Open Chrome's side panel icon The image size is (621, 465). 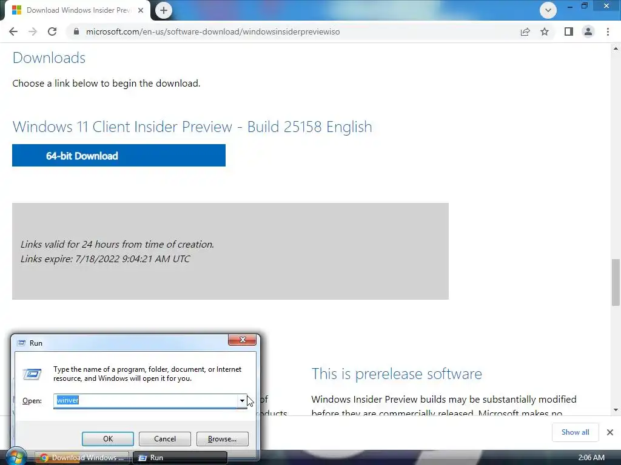pos(569,31)
